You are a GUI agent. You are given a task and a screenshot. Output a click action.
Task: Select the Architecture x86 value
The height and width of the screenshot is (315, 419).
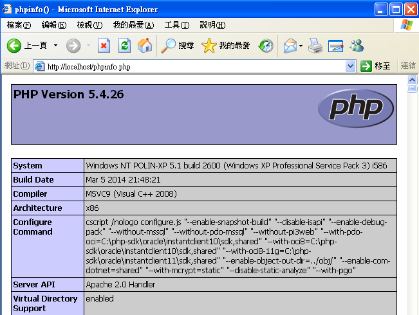(x=92, y=208)
